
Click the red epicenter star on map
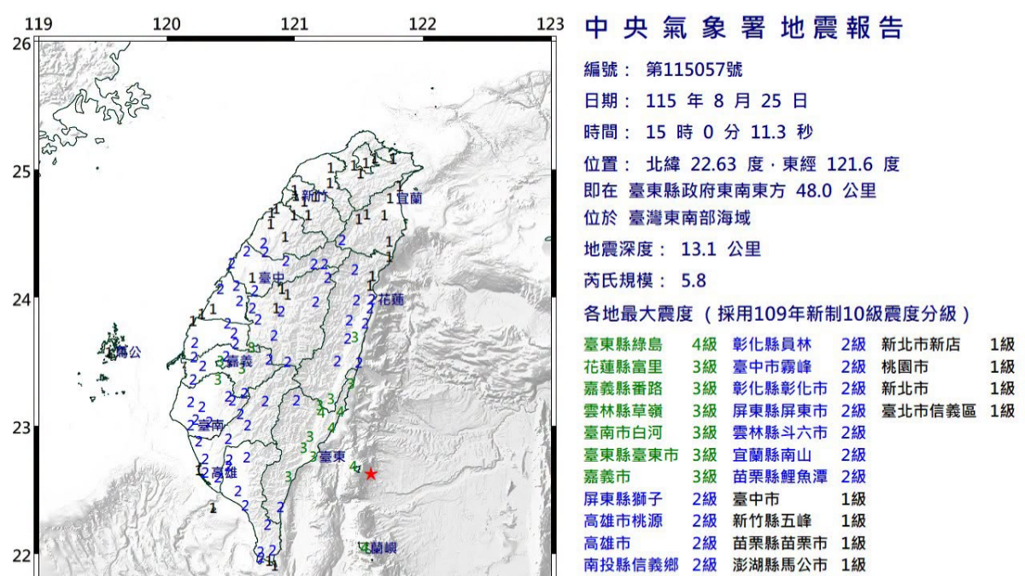pos(371,474)
